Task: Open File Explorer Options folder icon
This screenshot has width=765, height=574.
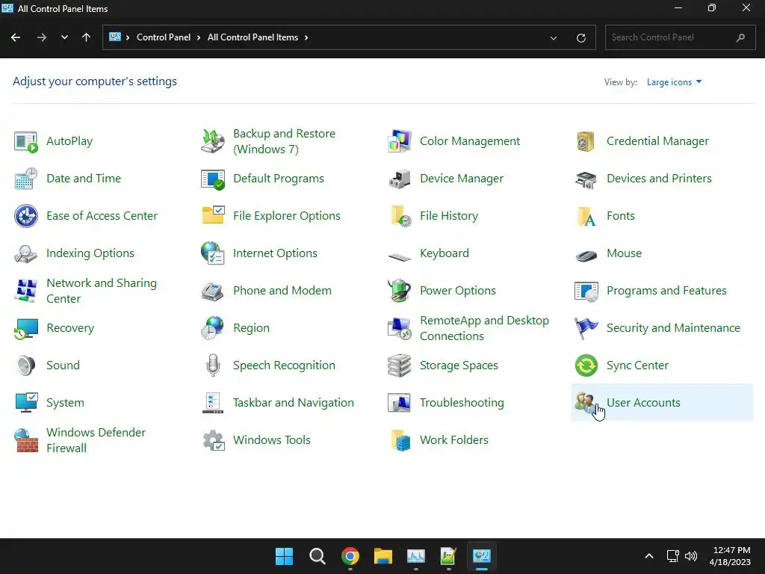Action: (213, 215)
